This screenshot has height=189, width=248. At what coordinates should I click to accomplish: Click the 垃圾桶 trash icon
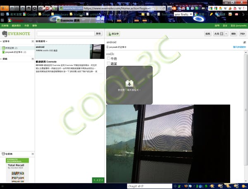(x=3, y=154)
